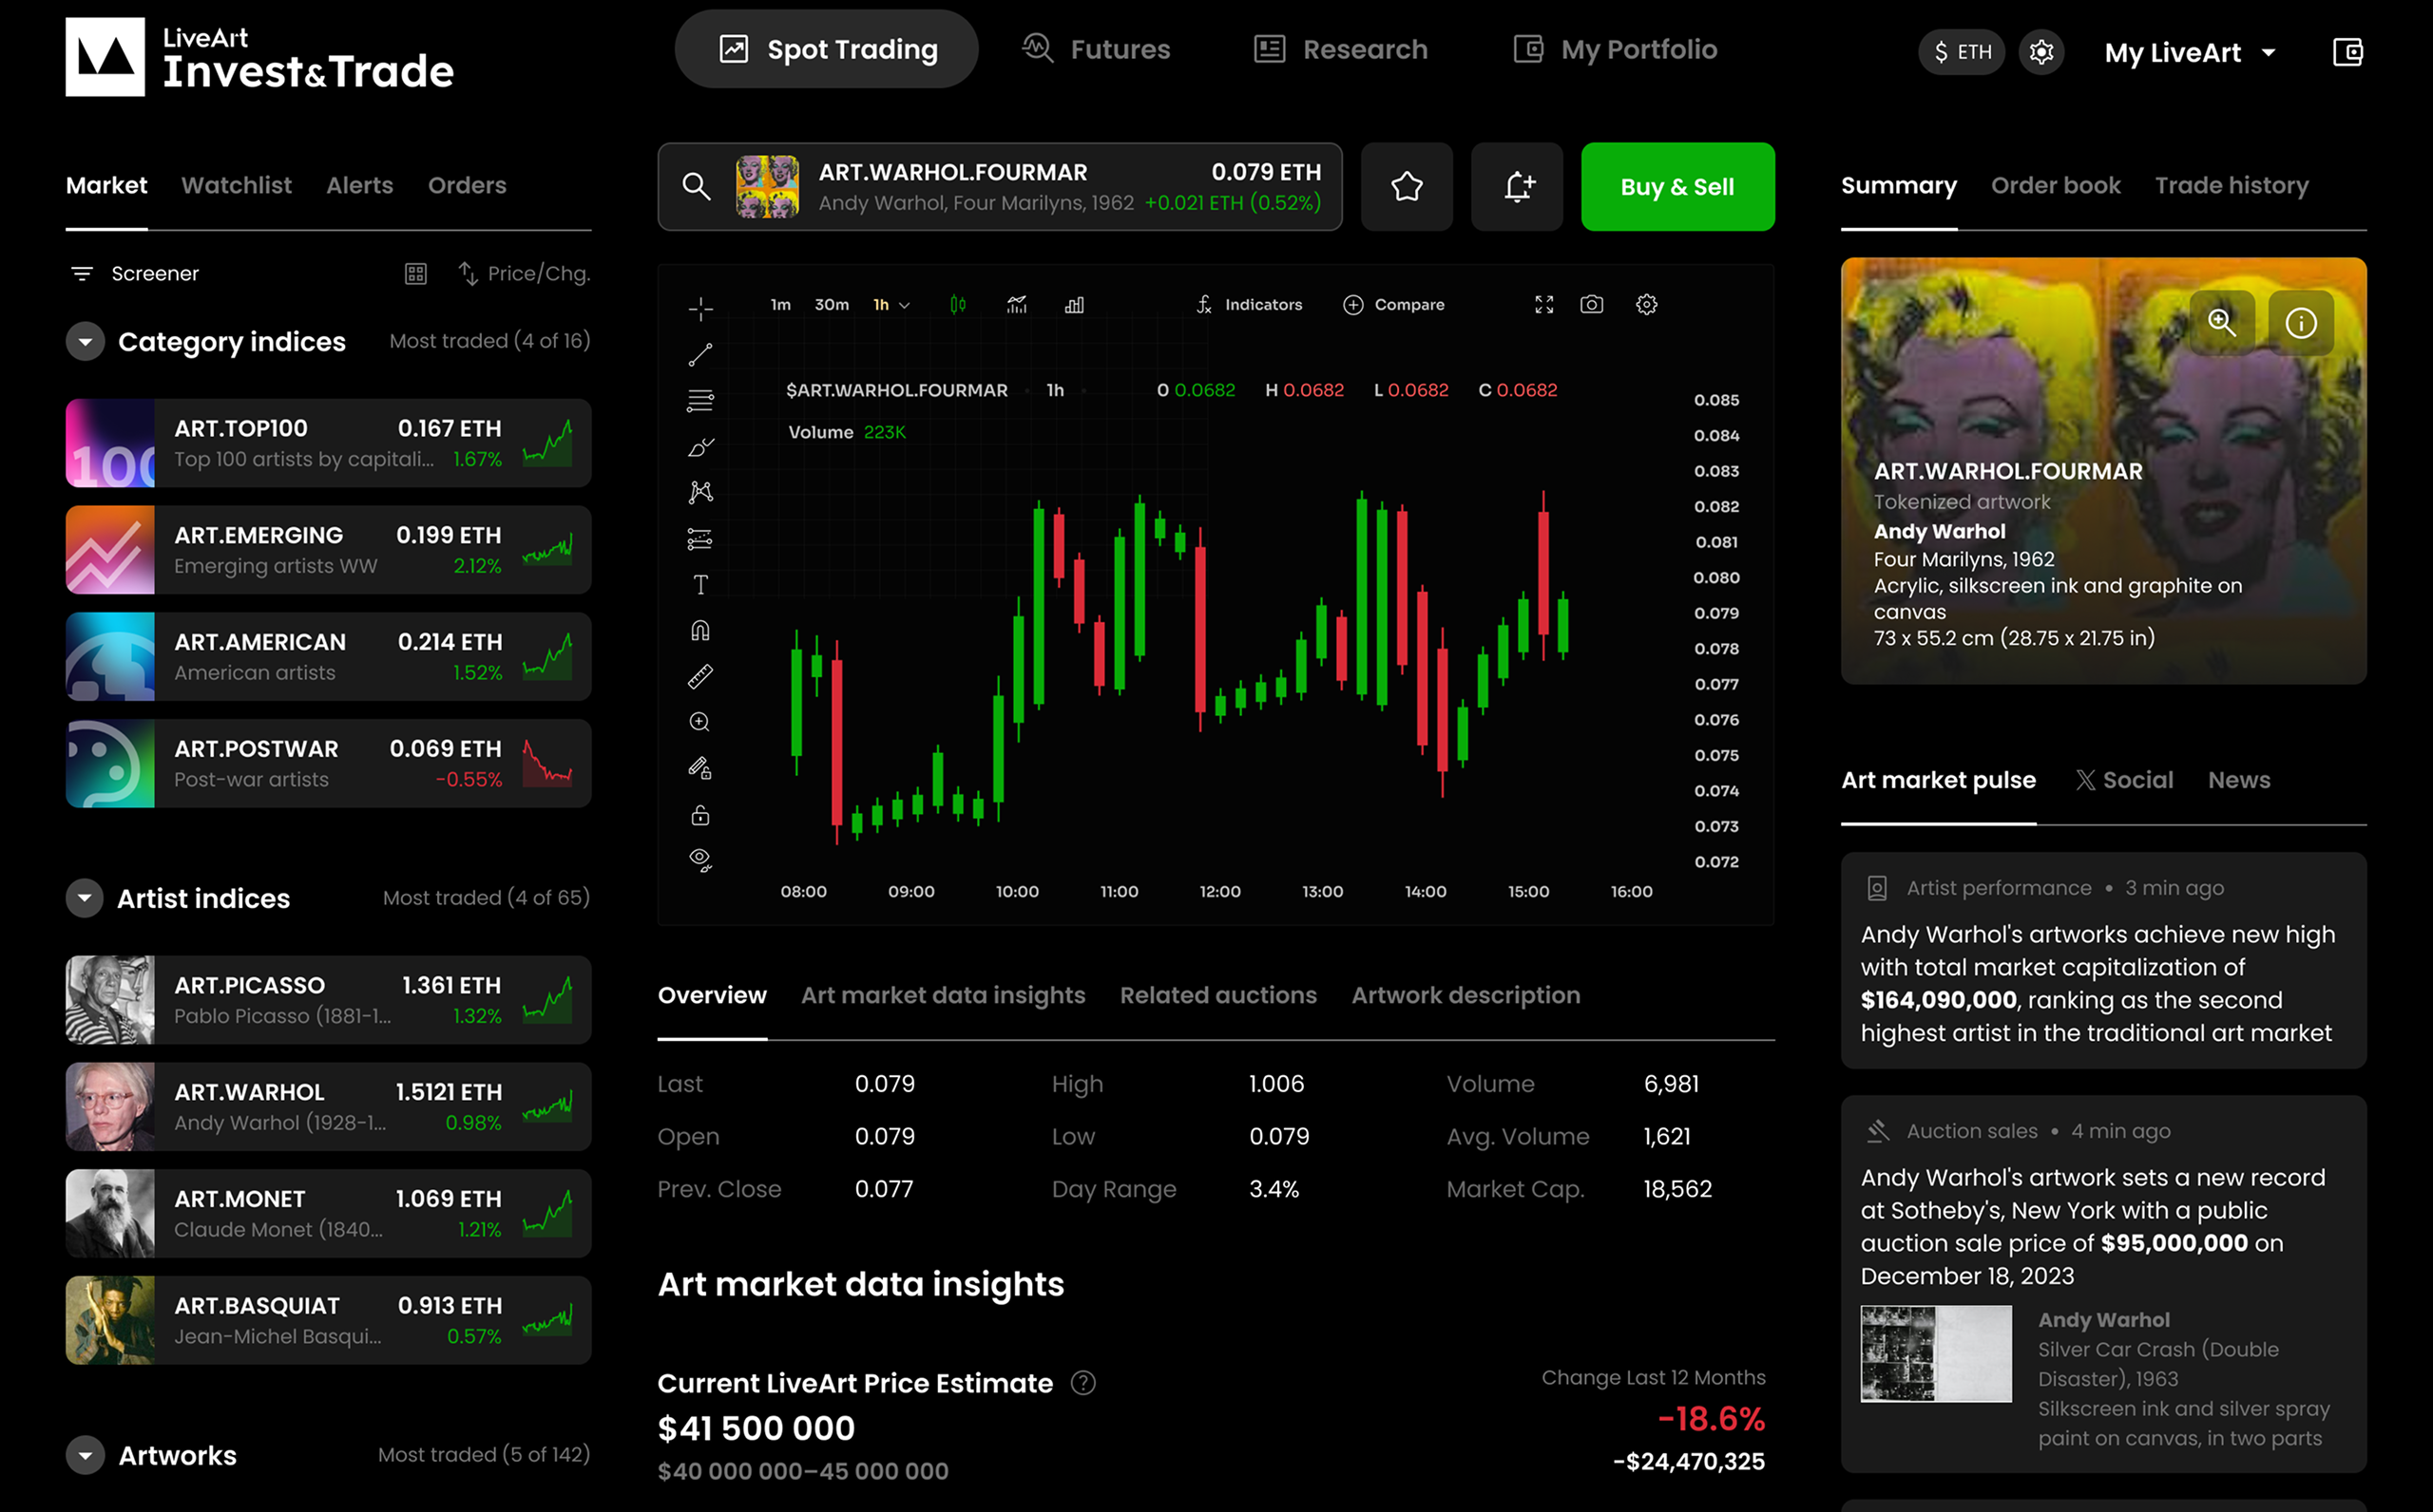This screenshot has height=1512, width=2433.
Task: Switch to line chart type icon
Action: 1016,305
